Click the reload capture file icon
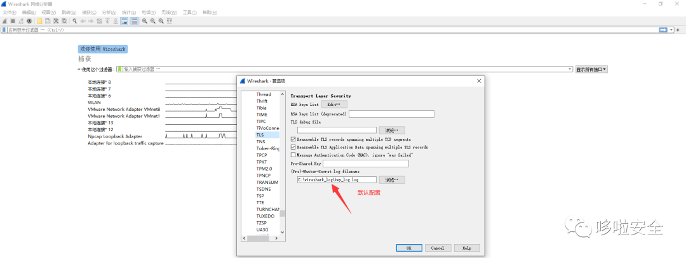Screen dimensions: 686x258 point(64,21)
